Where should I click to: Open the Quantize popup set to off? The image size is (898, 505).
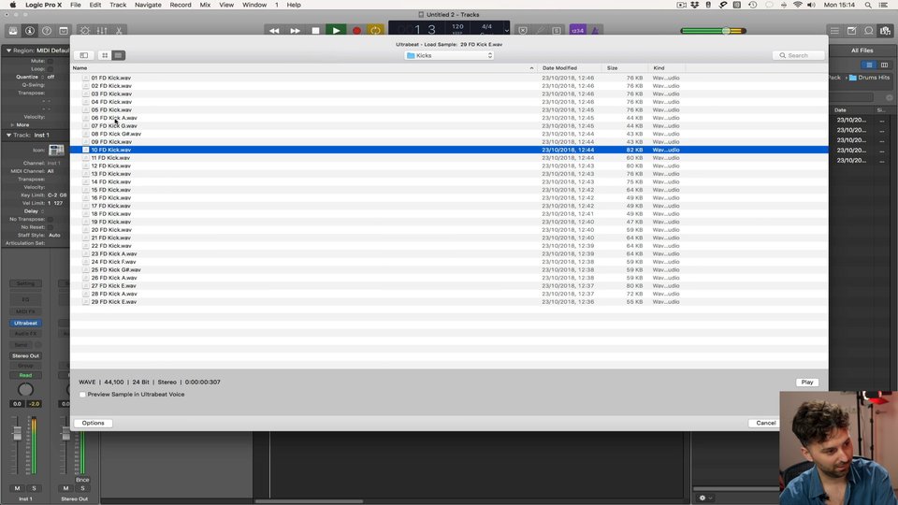pyautogui.click(x=51, y=77)
